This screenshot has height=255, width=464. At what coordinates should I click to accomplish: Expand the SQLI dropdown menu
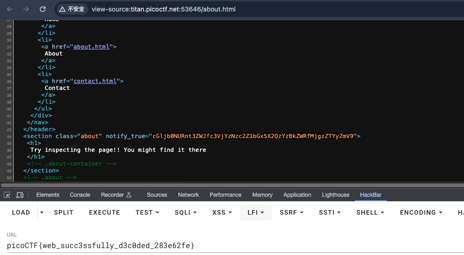(185, 212)
